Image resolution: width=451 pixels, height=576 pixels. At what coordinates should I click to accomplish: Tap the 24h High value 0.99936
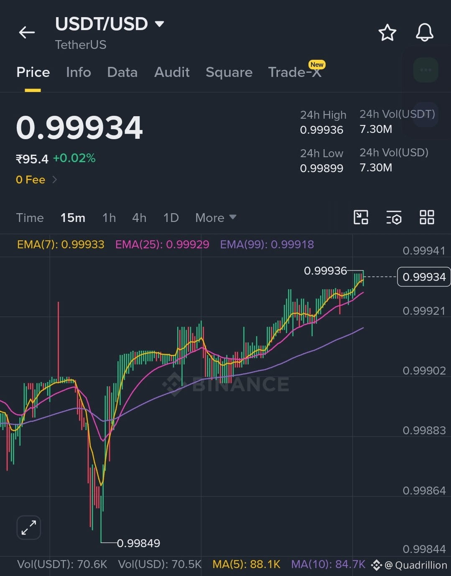tap(321, 130)
